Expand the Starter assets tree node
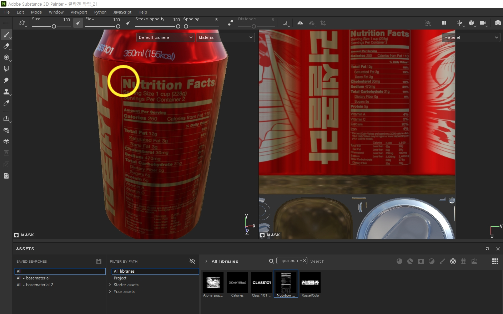The image size is (503, 314). click(x=110, y=285)
